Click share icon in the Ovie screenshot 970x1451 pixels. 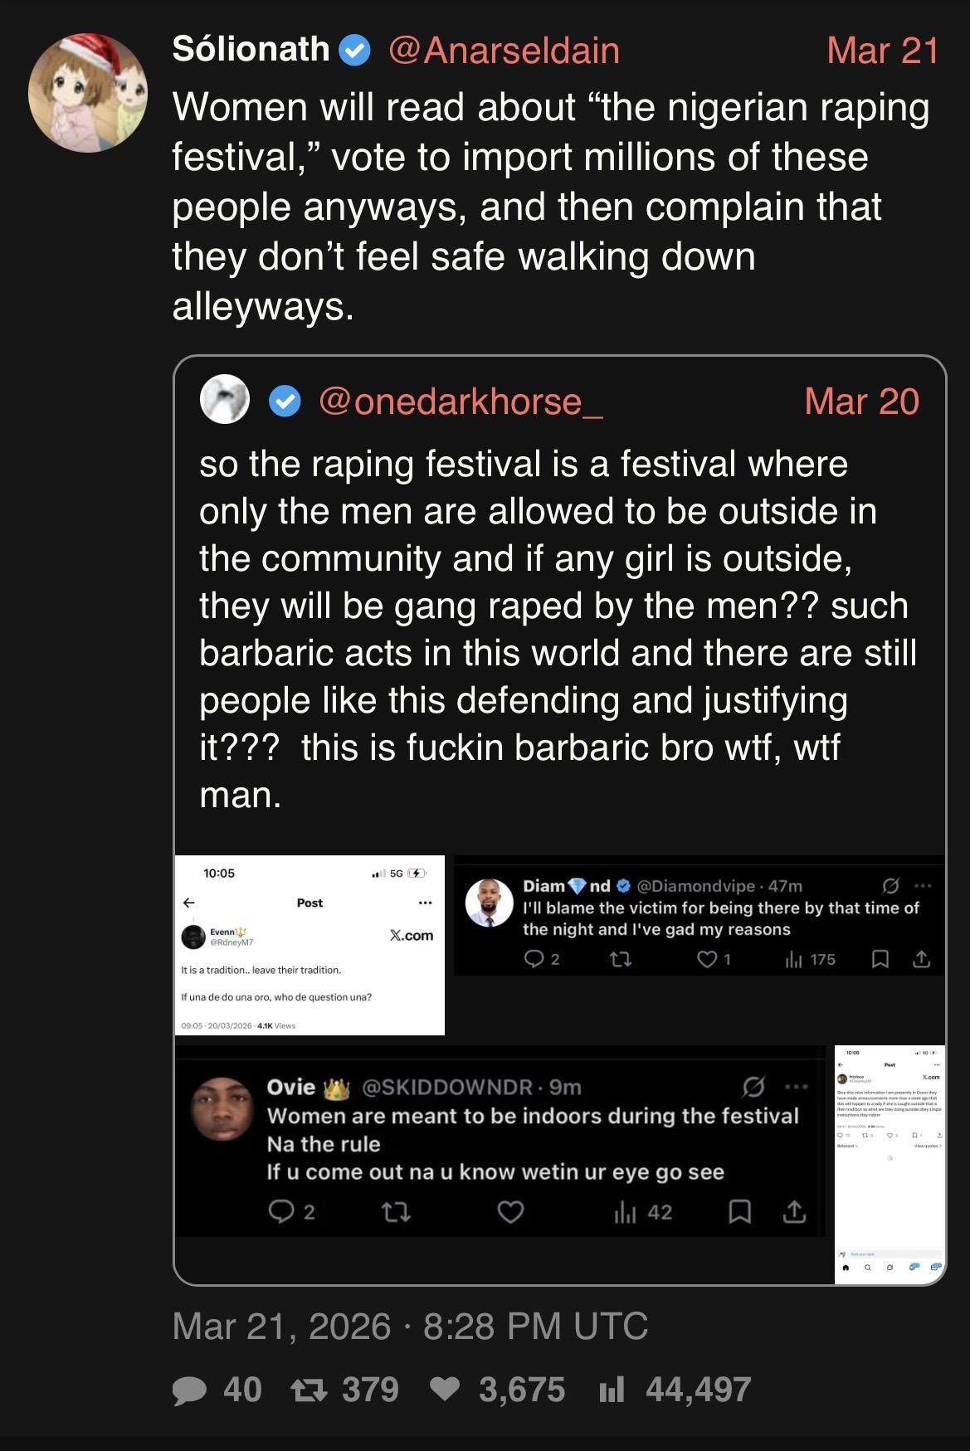794,1212
